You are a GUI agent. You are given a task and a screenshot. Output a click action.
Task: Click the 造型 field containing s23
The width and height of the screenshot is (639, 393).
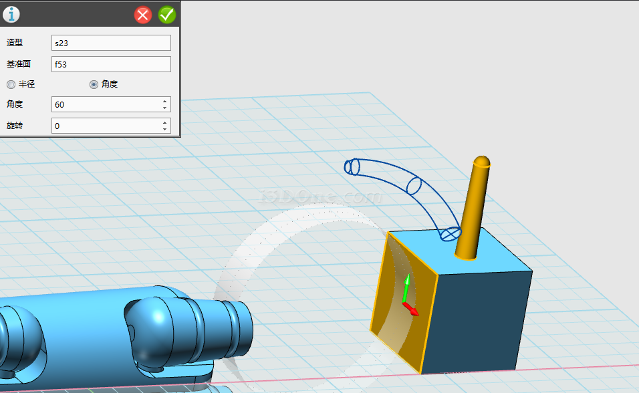point(111,43)
